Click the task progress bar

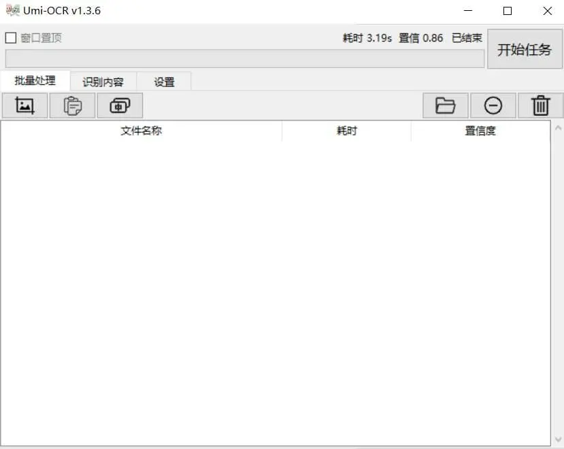[245, 59]
